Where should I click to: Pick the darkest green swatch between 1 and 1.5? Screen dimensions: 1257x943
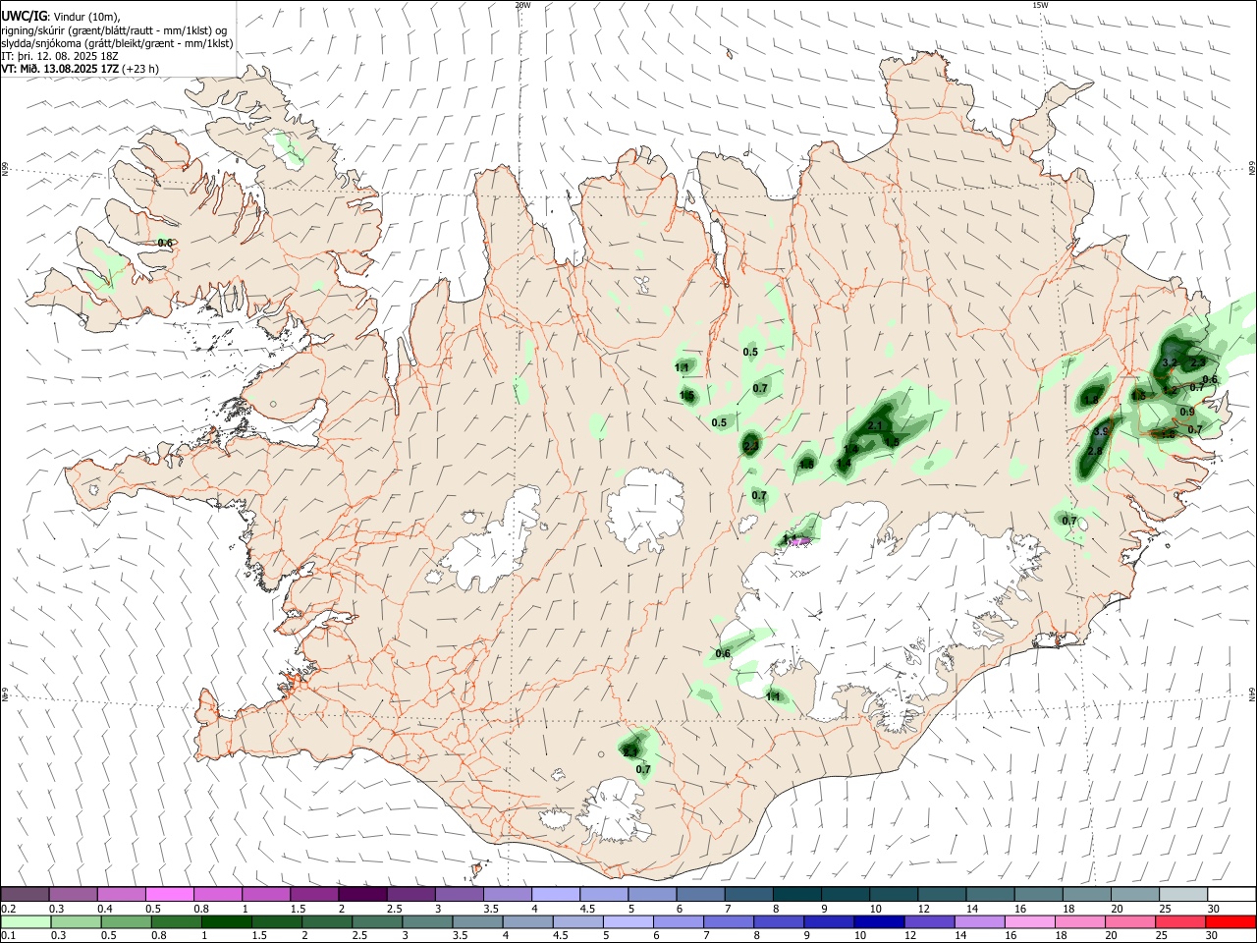coord(227,921)
